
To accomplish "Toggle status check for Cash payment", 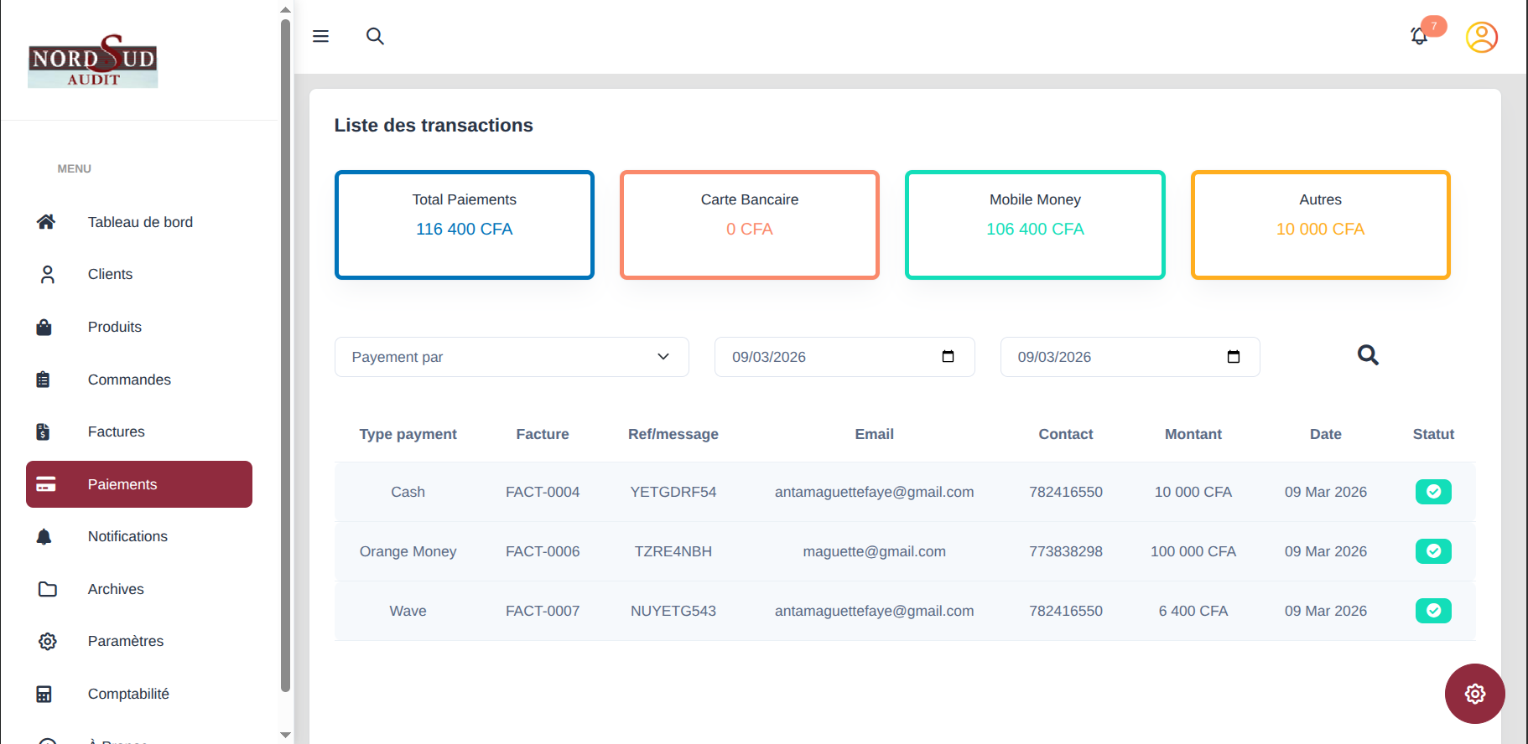I will (1433, 492).
